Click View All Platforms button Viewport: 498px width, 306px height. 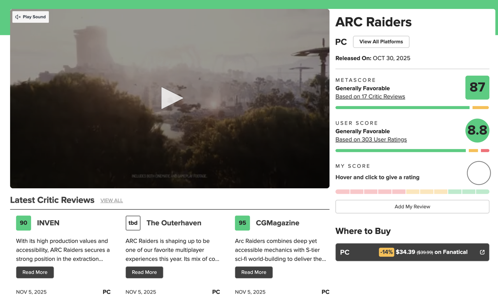point(381,42)
